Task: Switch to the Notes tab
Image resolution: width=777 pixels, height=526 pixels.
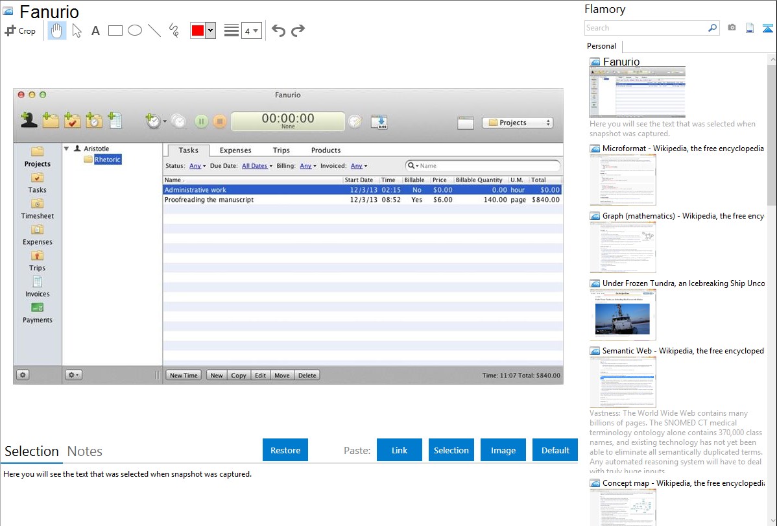Action: coord(85,451)
